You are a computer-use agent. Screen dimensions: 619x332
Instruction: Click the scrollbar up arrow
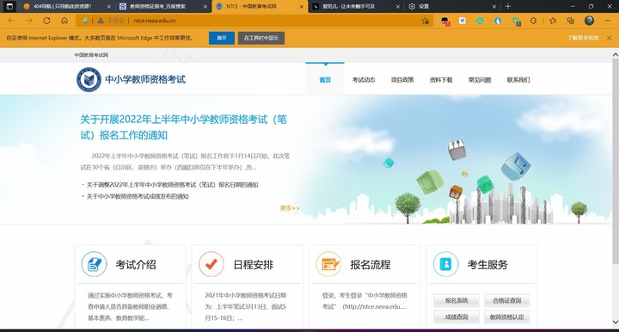click(615, 54)
